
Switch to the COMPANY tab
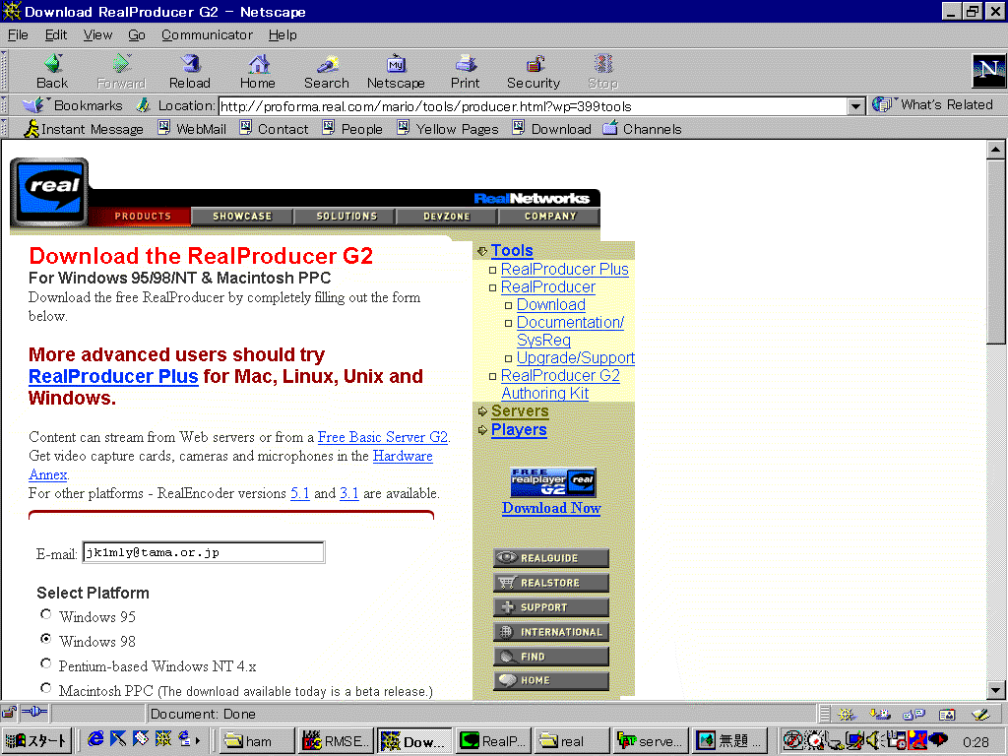[550, 217]
